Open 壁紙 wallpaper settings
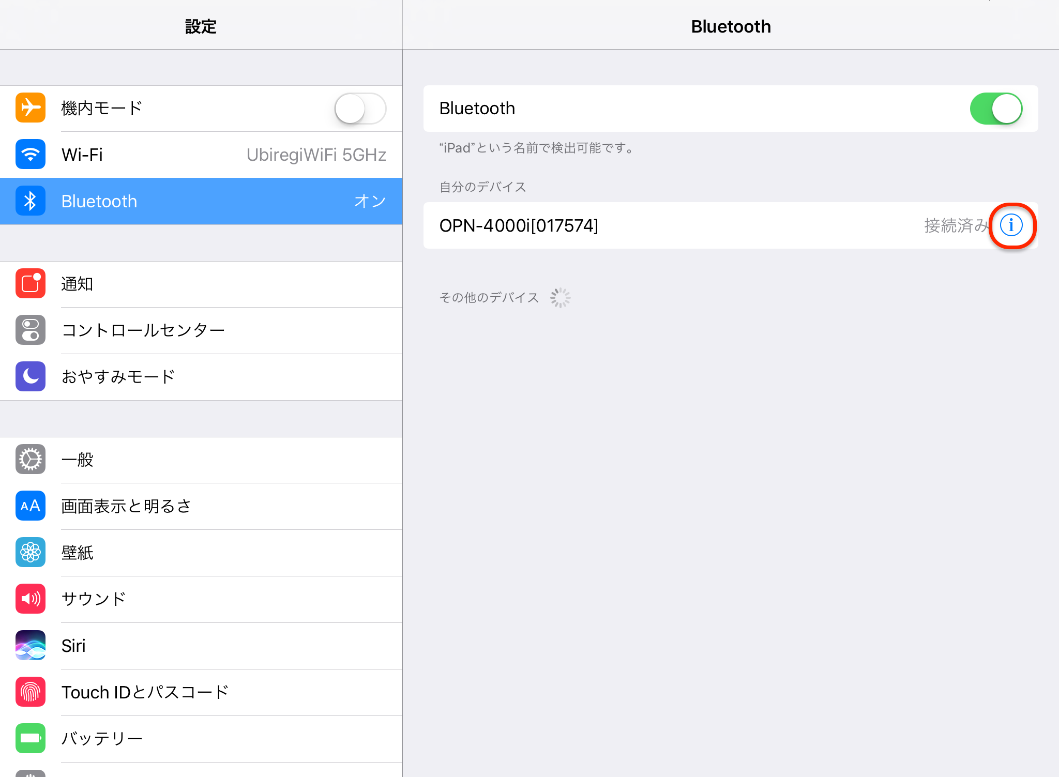This screenshot has height=777, width=1059. tap(201, 553)
